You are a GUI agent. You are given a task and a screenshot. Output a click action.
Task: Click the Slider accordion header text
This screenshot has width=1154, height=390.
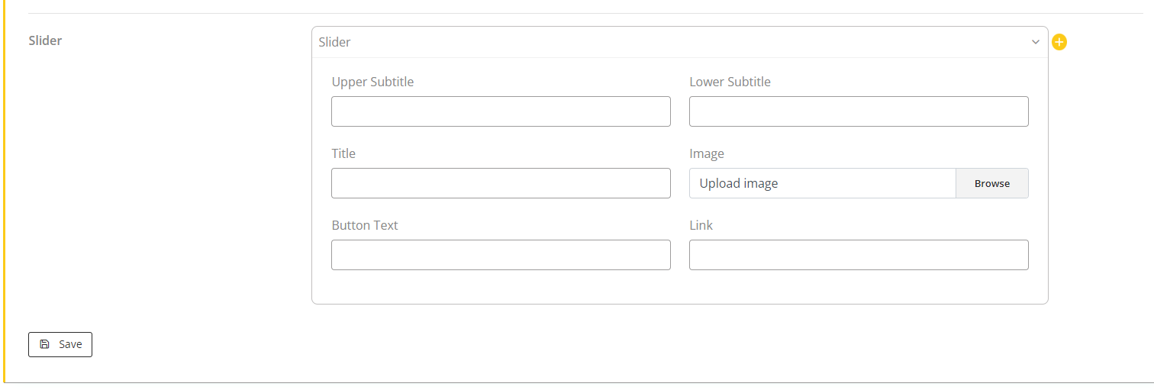click(x=335, y=42)
